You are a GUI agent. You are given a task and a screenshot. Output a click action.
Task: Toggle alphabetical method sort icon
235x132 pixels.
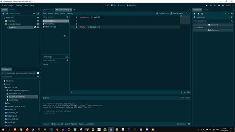pos(67,57)
